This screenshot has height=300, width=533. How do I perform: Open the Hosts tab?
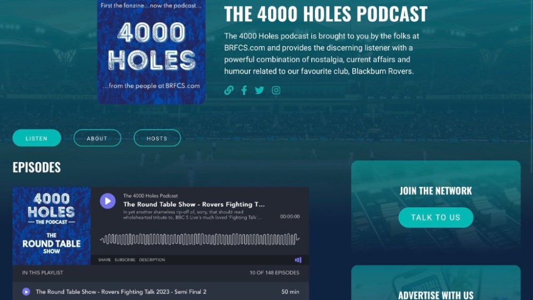coord(157,138)
